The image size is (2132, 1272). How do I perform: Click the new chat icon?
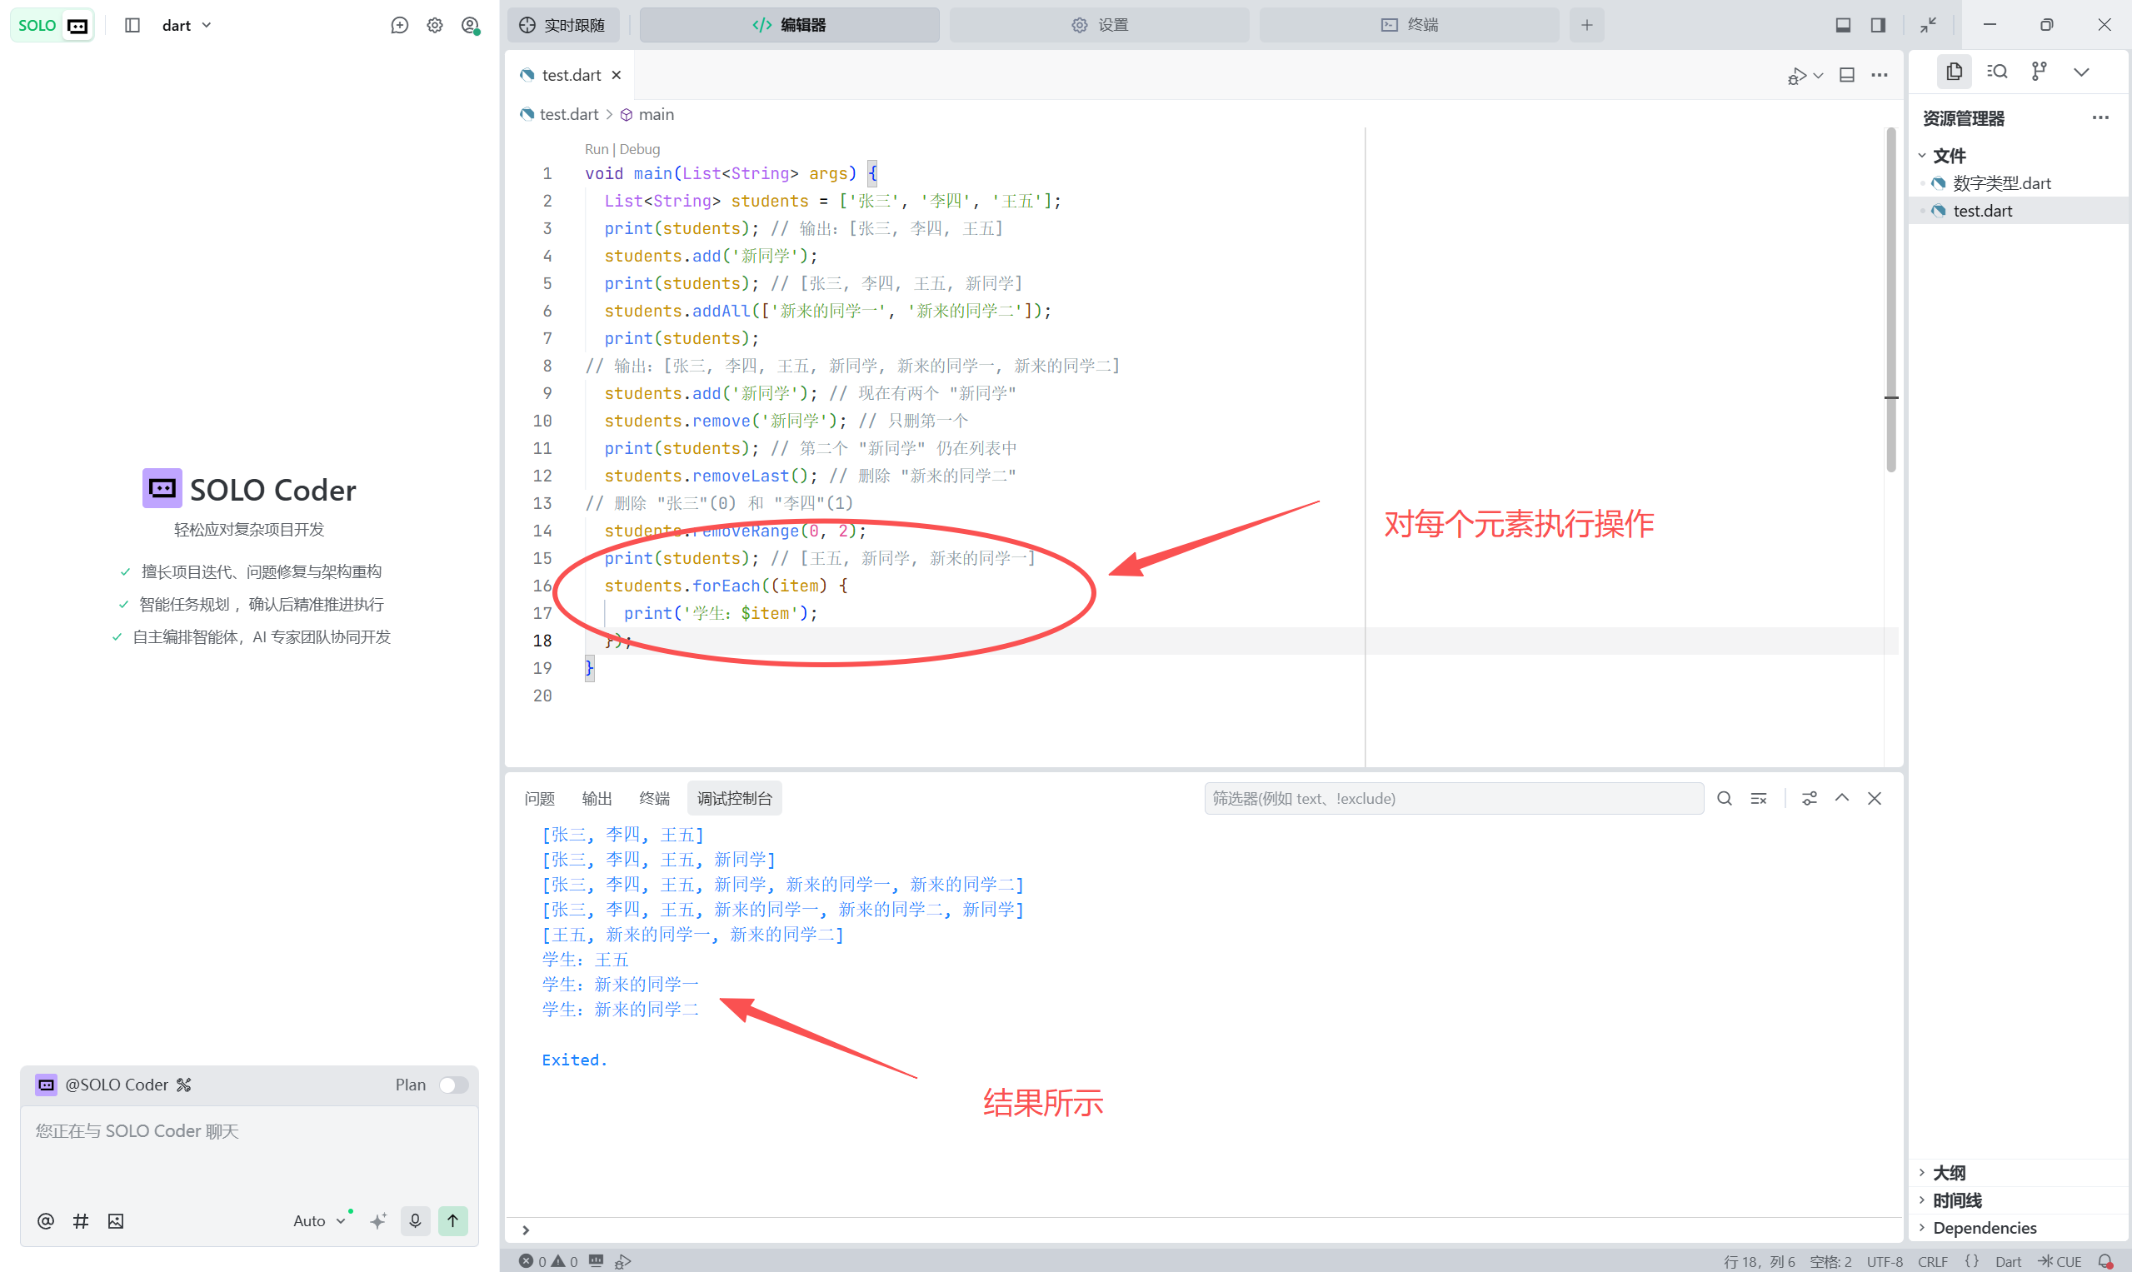(x=399, y=25)
